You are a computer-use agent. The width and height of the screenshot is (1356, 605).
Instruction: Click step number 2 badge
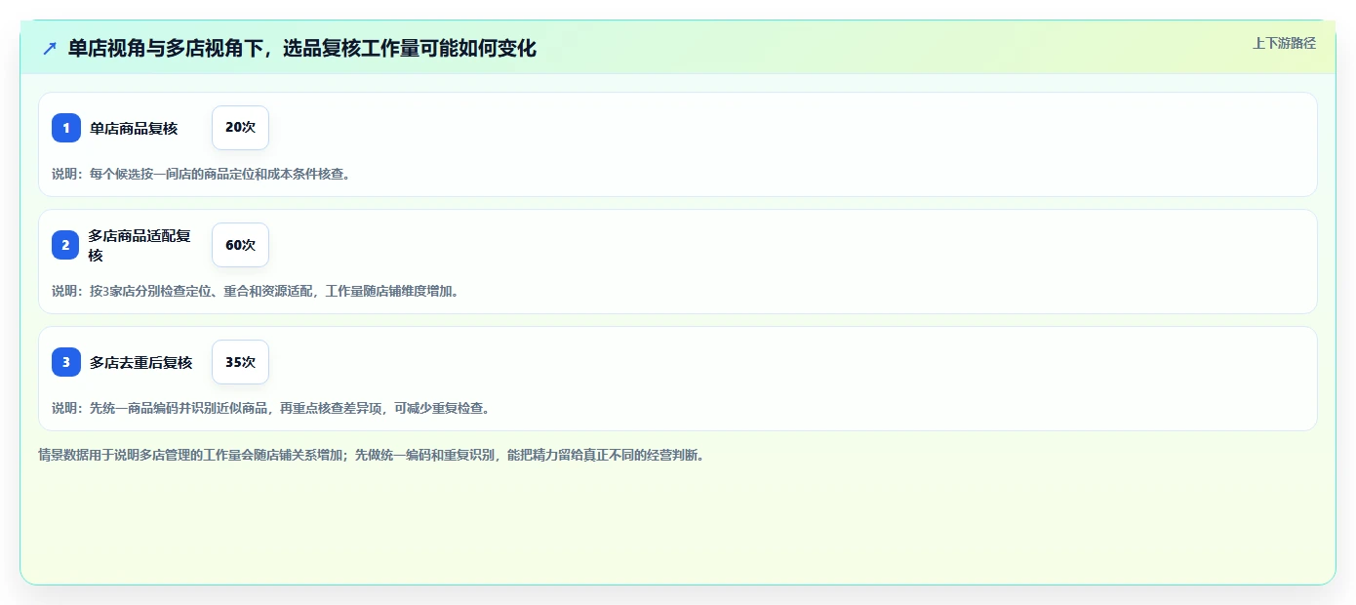(x=66, y=245)
